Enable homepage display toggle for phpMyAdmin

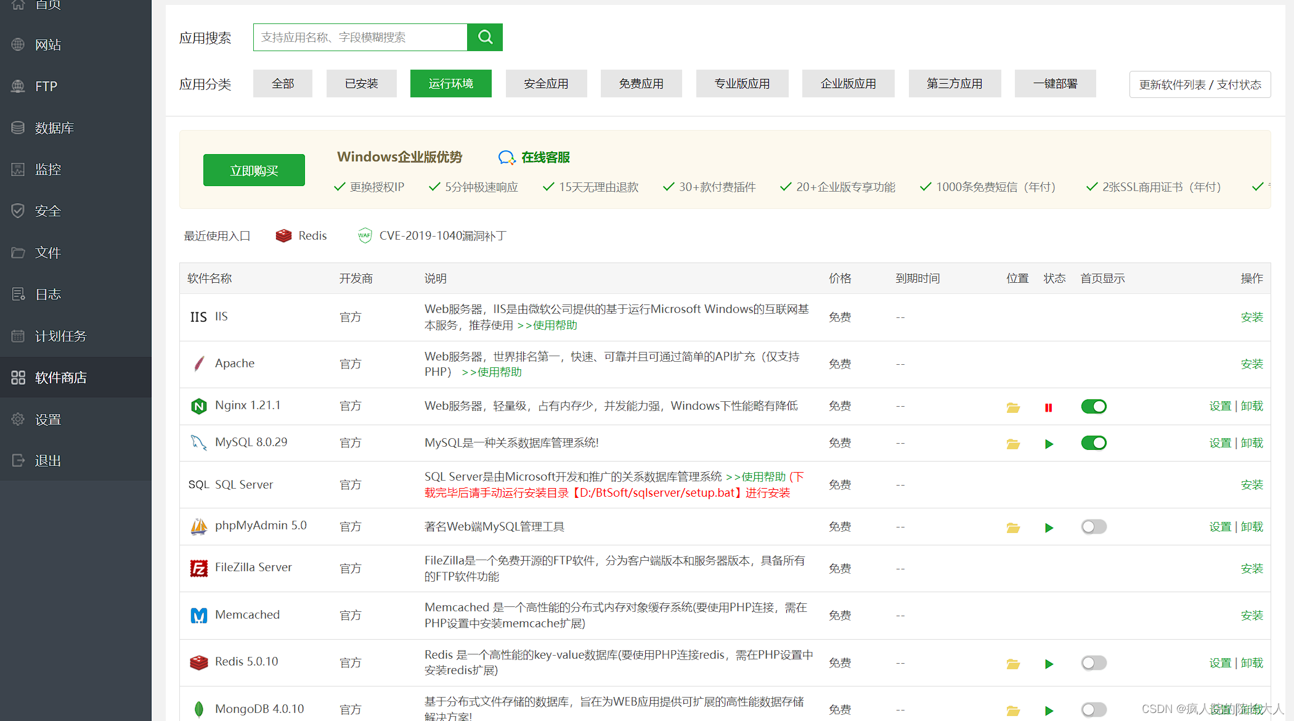[1094, 527]
